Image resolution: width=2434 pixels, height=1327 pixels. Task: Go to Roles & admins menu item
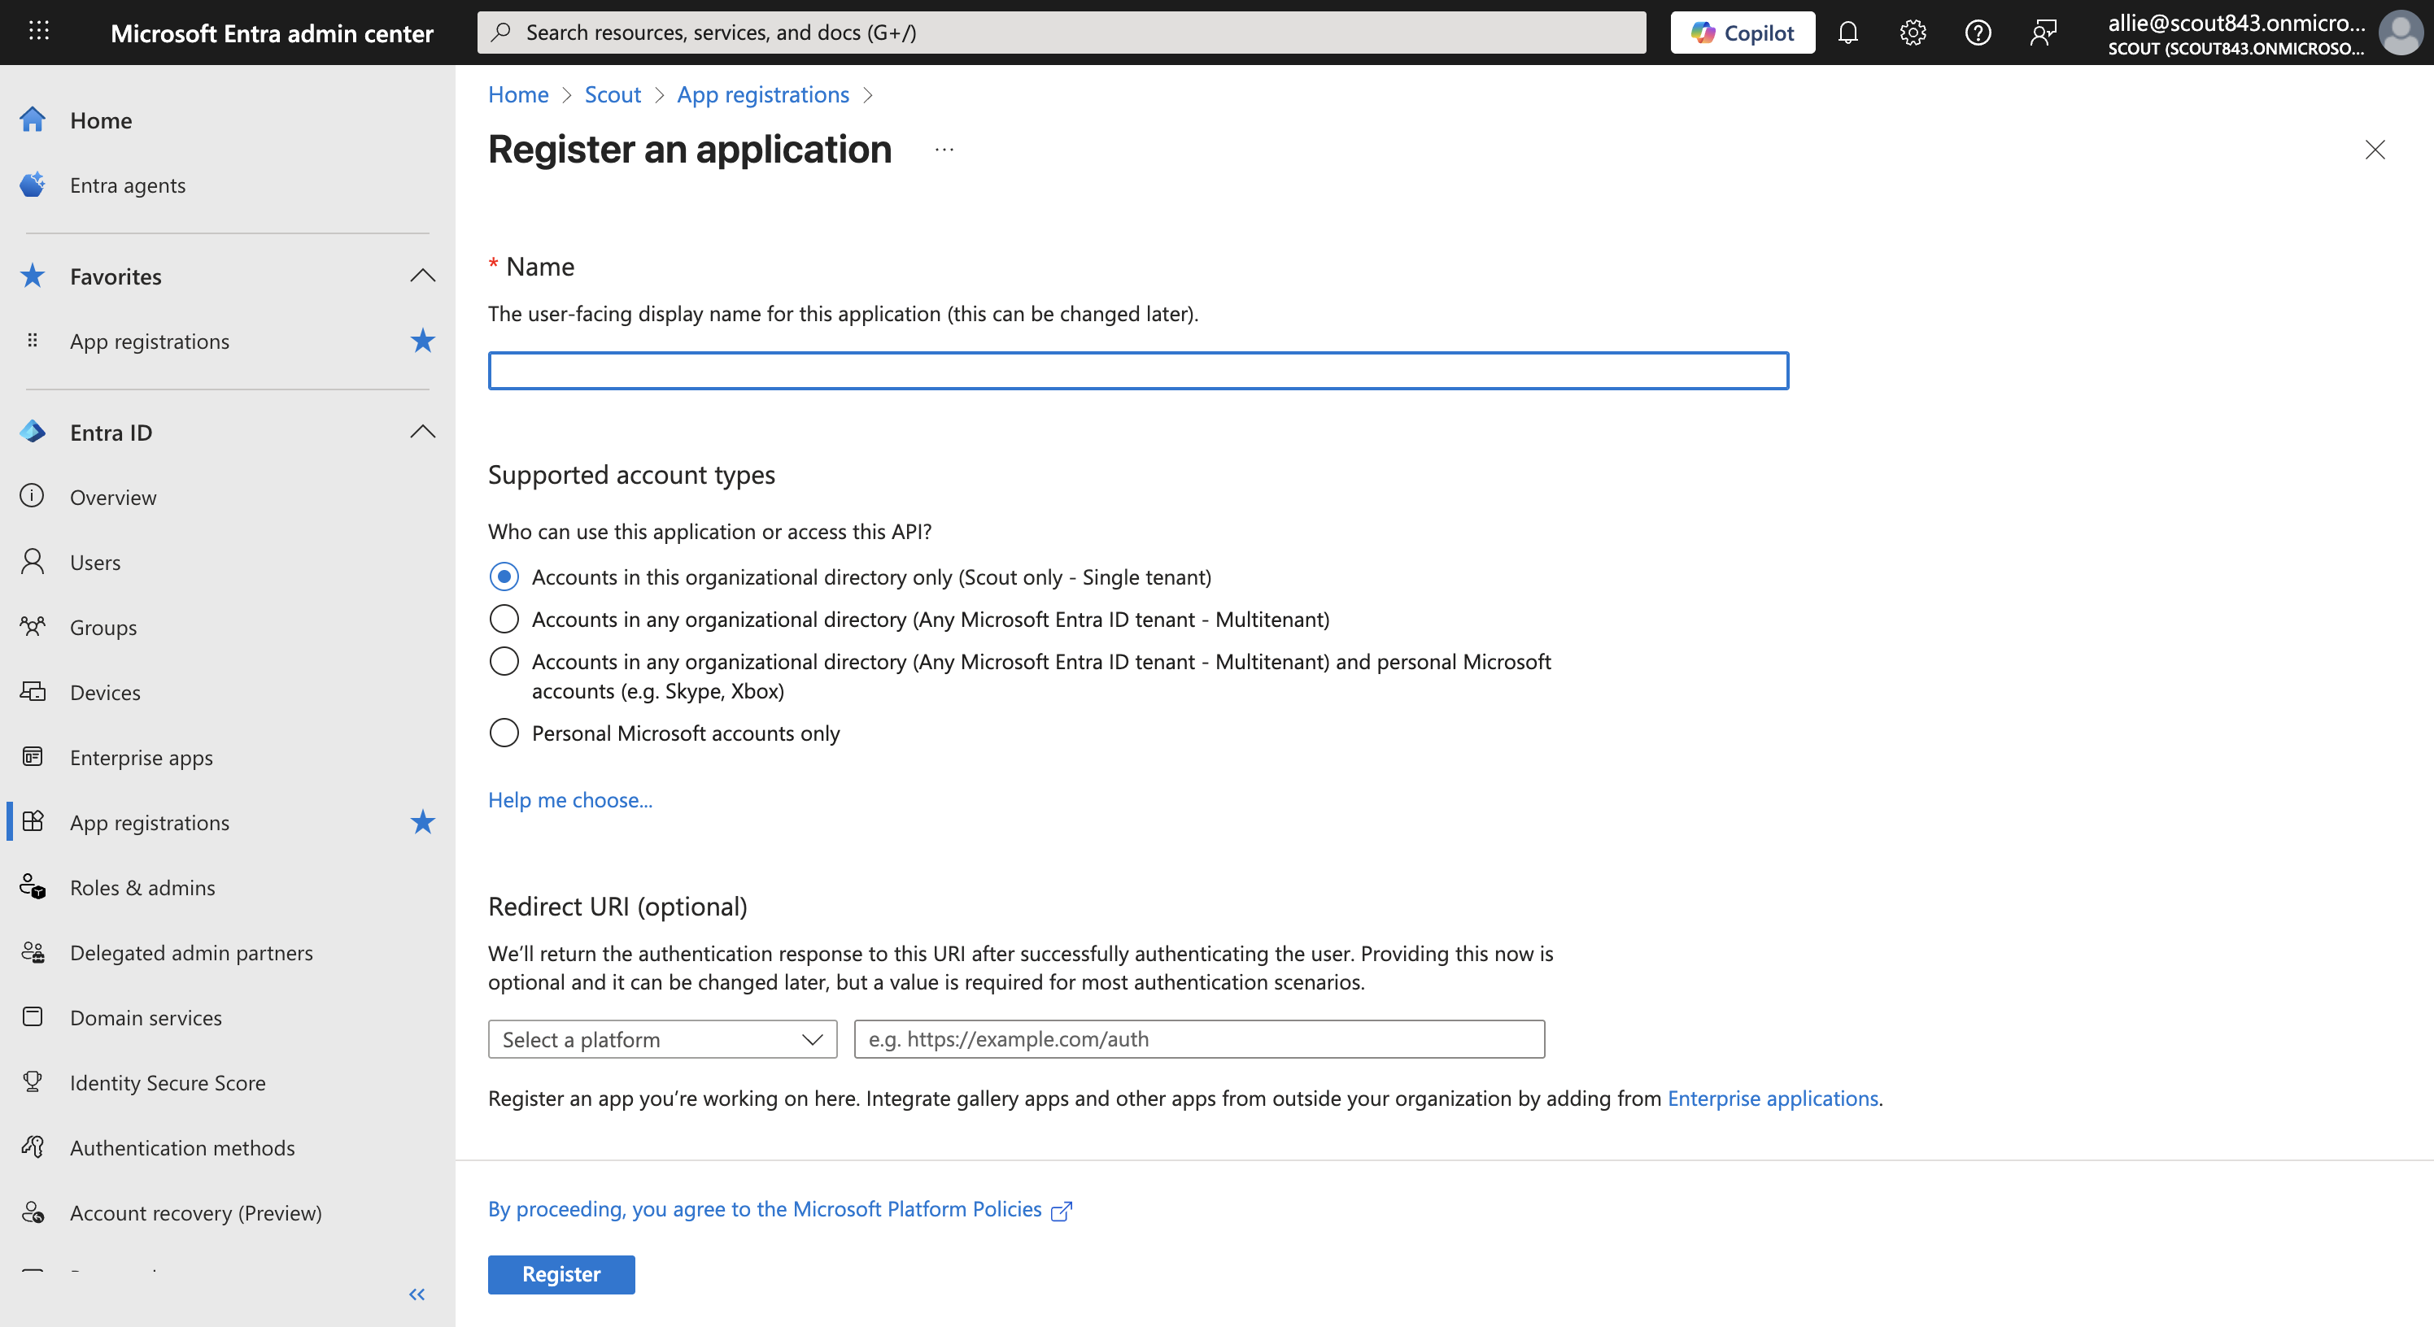[x=142, y=887]
